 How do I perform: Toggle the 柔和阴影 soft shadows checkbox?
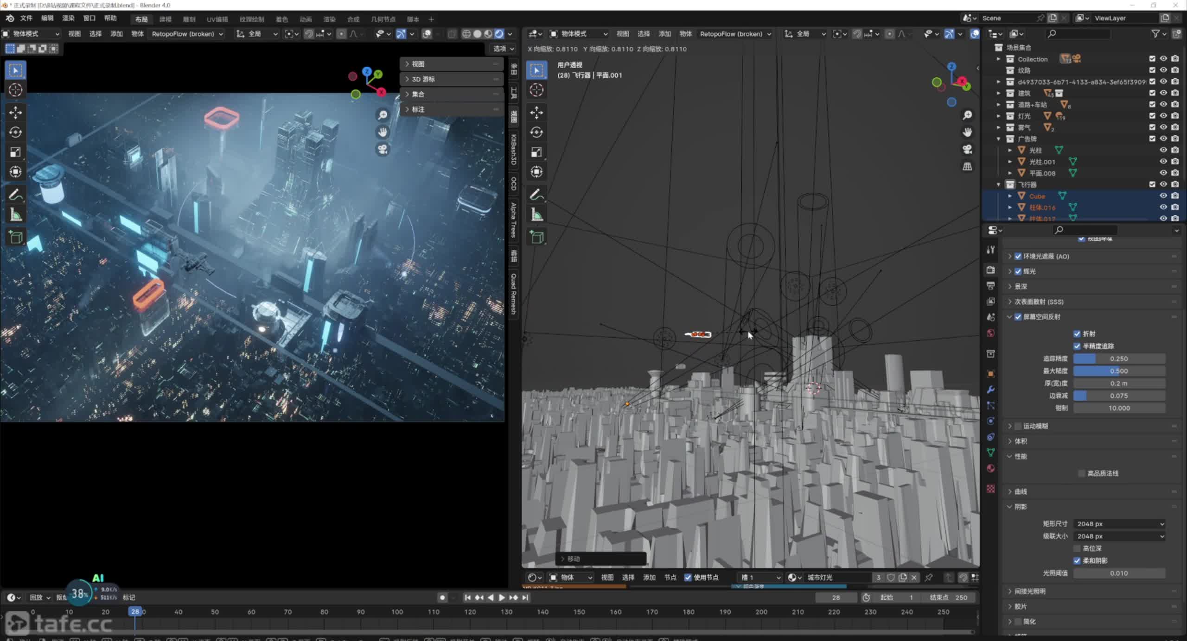(1077, 561)
